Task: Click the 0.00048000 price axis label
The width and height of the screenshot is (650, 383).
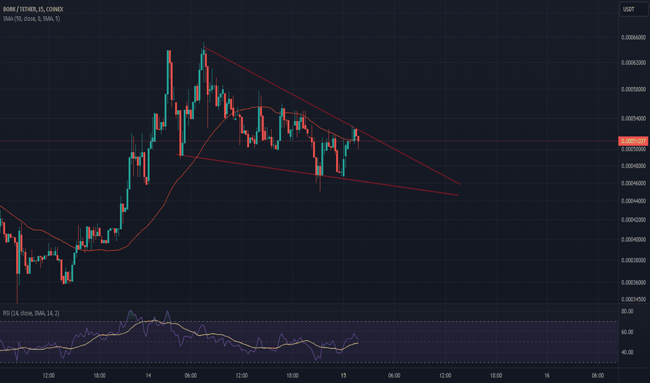Action: point(633,166)
